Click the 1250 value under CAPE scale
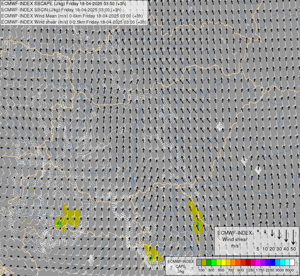 point(250,270)
